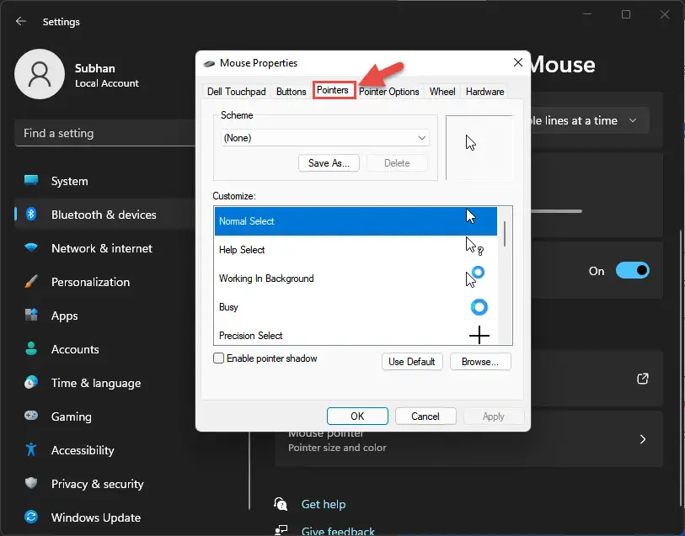The image size is (685, 536).
Task: Open the Hardware tab
Action: (x=485, y=92)
